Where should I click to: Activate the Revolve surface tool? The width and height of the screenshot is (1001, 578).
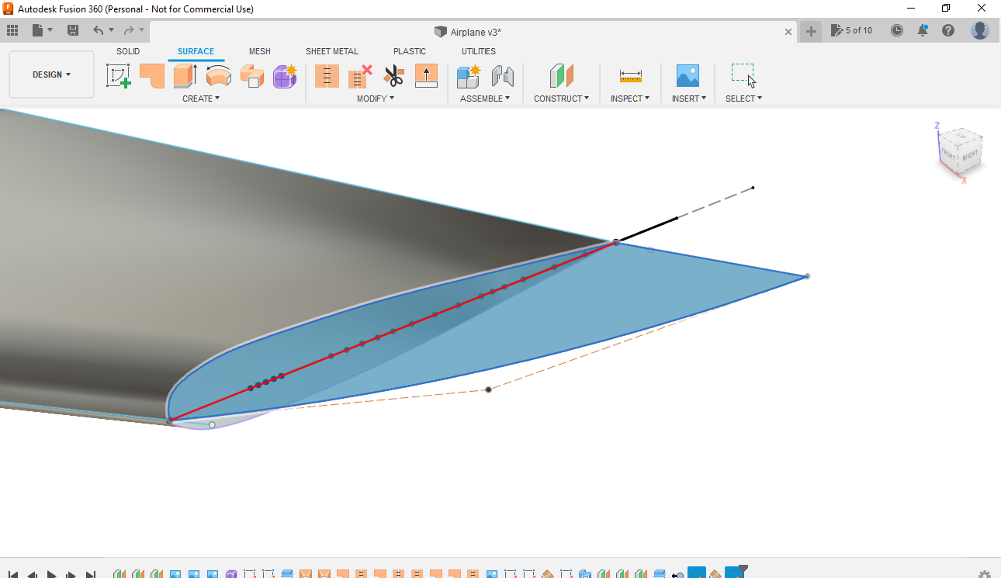(218, 75)
